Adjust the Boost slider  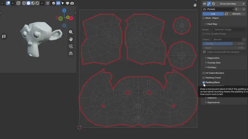(x=224, y=48)
